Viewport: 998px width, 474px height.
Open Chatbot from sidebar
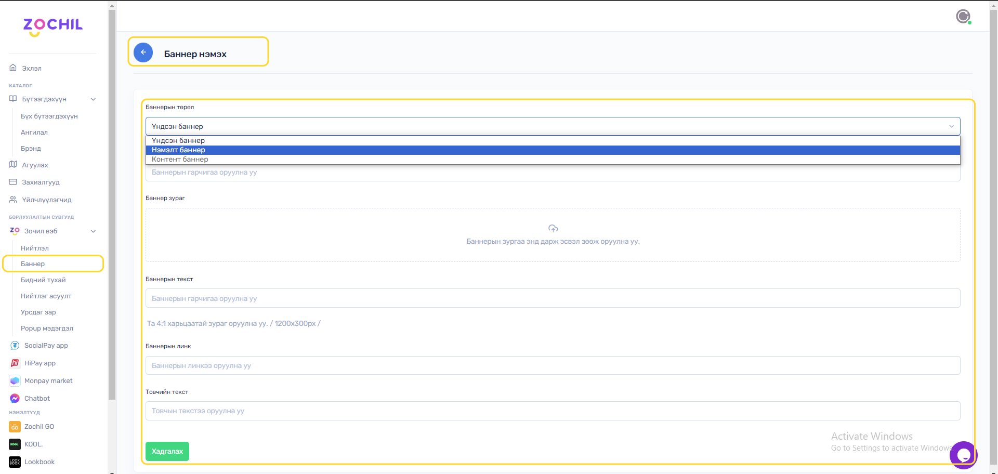pyautogui.click(x=37, y=399)
